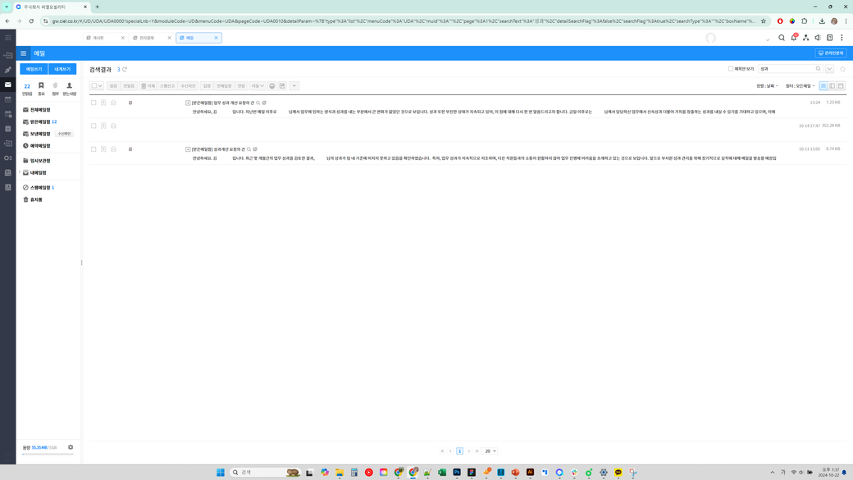Expand the 내메일함 folder tree
Viewport: 853px width, 480px height.
pyautogui.click(x=21, y=173)
